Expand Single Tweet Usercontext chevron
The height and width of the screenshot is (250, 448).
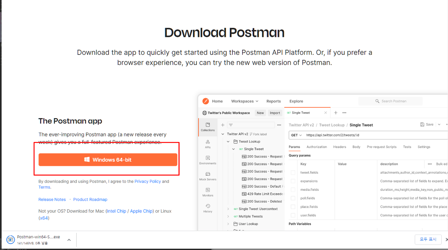pyautogui.click(x=228, y=209)
